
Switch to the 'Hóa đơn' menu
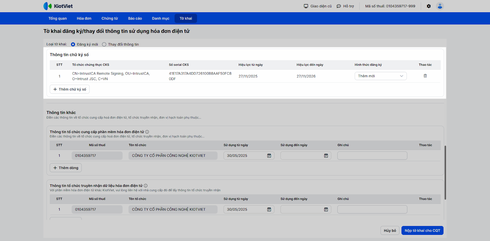84,18
